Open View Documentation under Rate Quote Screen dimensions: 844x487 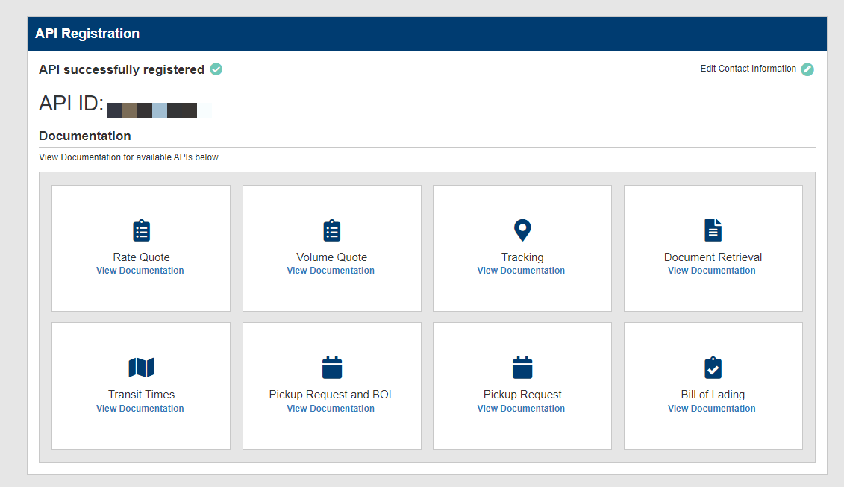point(140,271)
